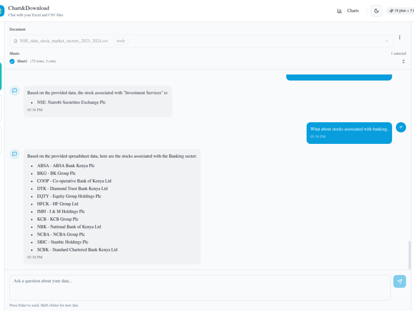Click the chat icon beside Investment Services reply

click(x=14, y=91)
